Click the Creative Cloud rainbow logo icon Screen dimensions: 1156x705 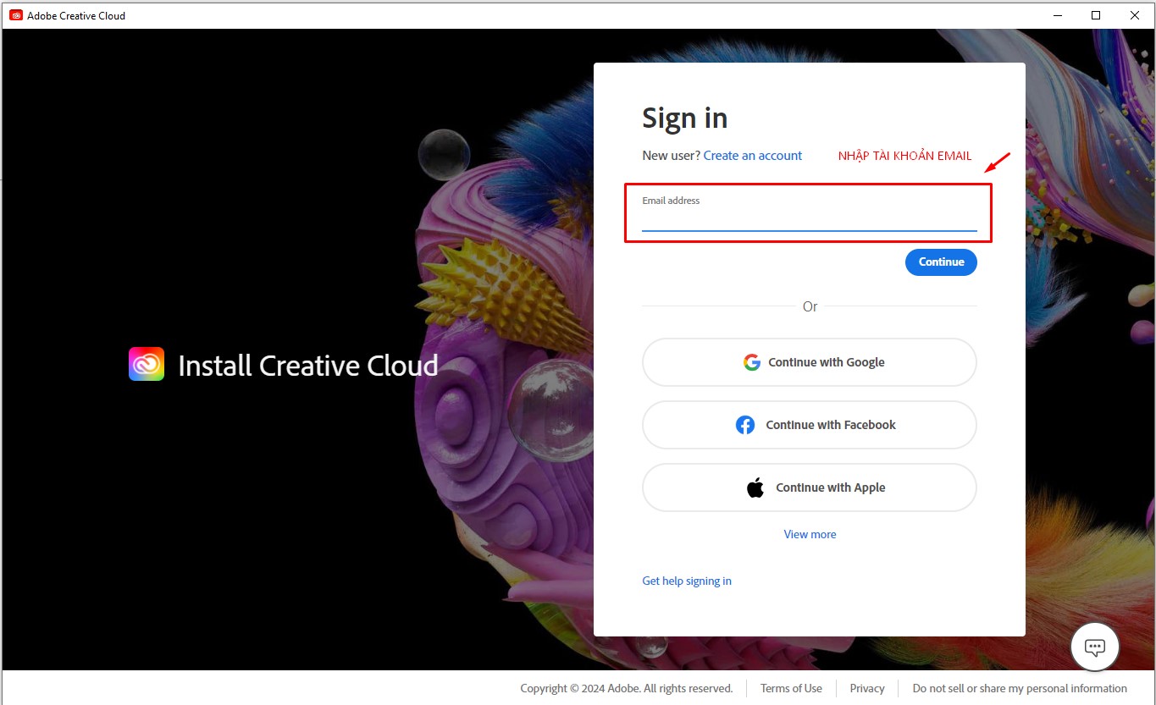[x=147, y=364]
